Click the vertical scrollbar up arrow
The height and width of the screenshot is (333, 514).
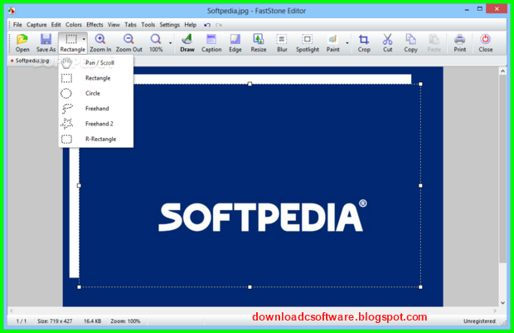(x=502, y=71)
